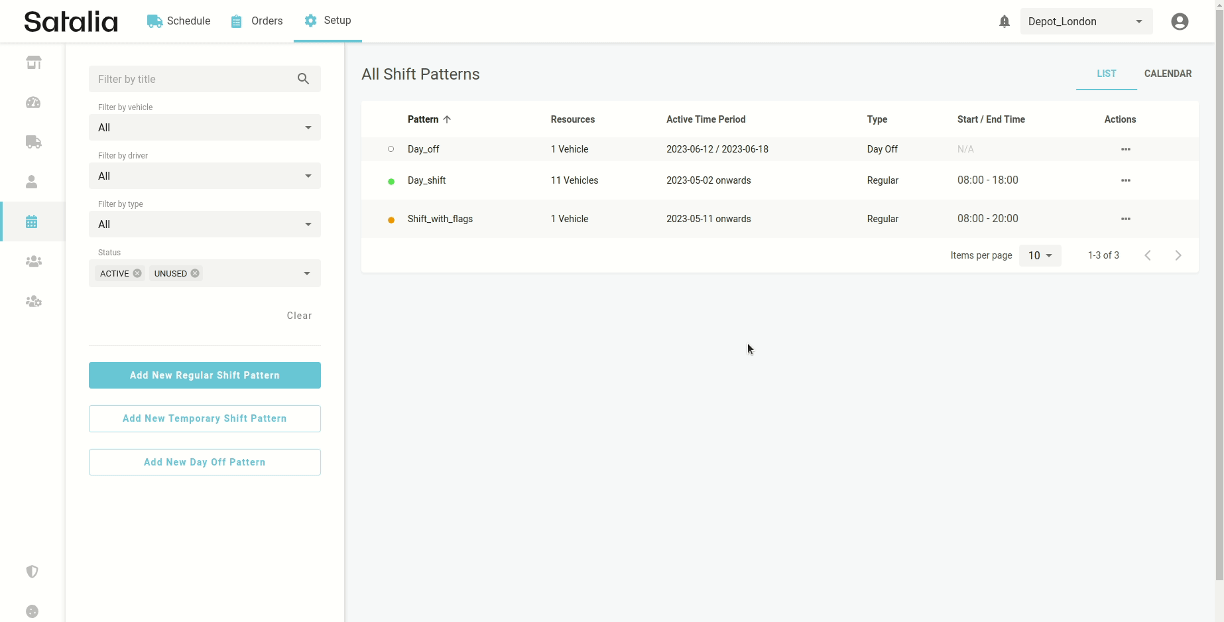Sort by the Pattern column header
The width and height of the screenshot is (1224, 622).
pos(423,119)
